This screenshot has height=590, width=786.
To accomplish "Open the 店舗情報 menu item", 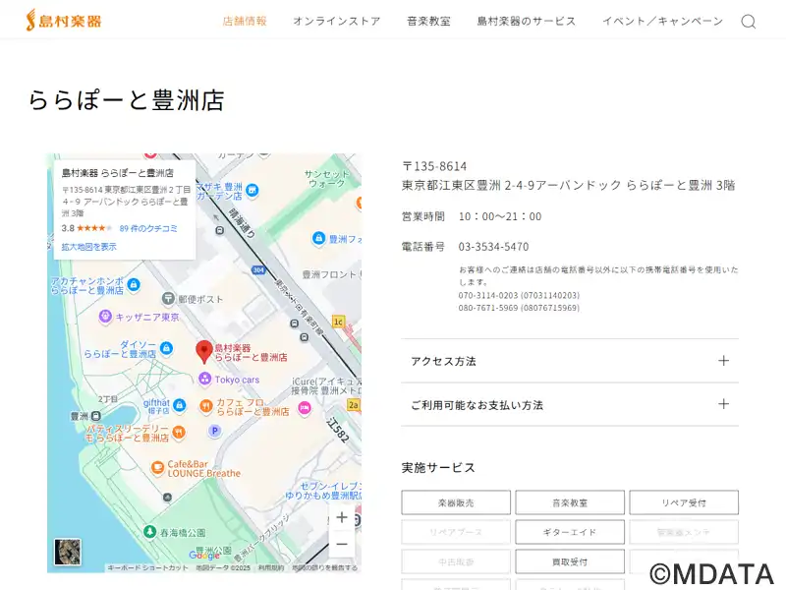I will [245, 21].
